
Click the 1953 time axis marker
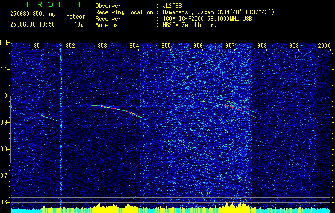coord(101,45)
